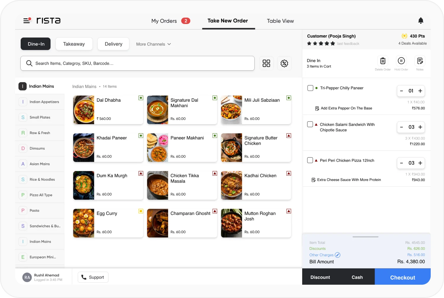Screen dimensions: 444x298
Task: Increase Egg Curry... increase Peri Peri Pizza quantity
Action: (x=420, y=163)
